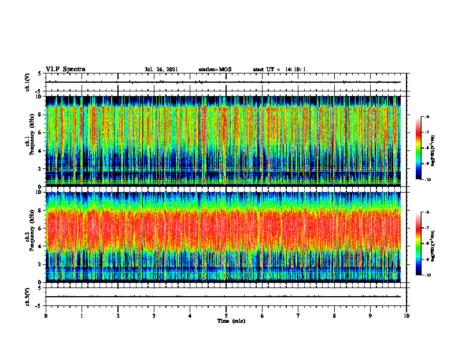The width and height of the screenshot is (458, 354).
Task: Click the ch.2 color bar scale
Action: click(418, 244)
